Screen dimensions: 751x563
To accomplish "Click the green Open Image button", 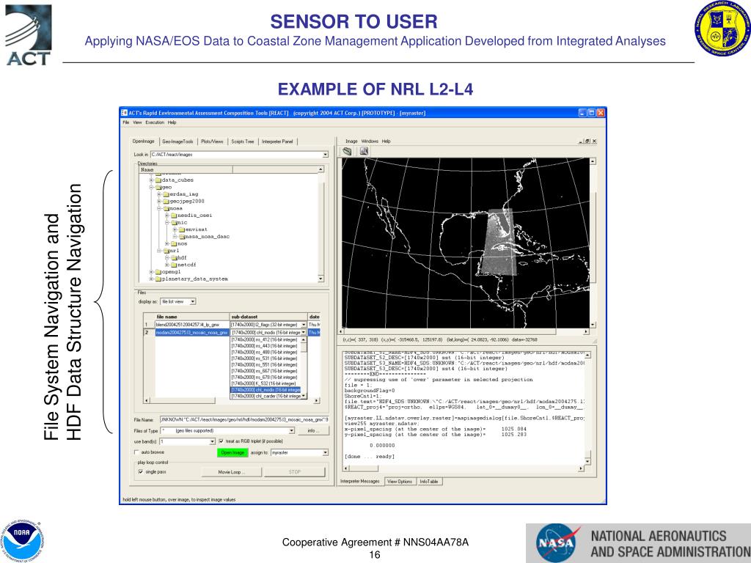I will click(232, 452).
